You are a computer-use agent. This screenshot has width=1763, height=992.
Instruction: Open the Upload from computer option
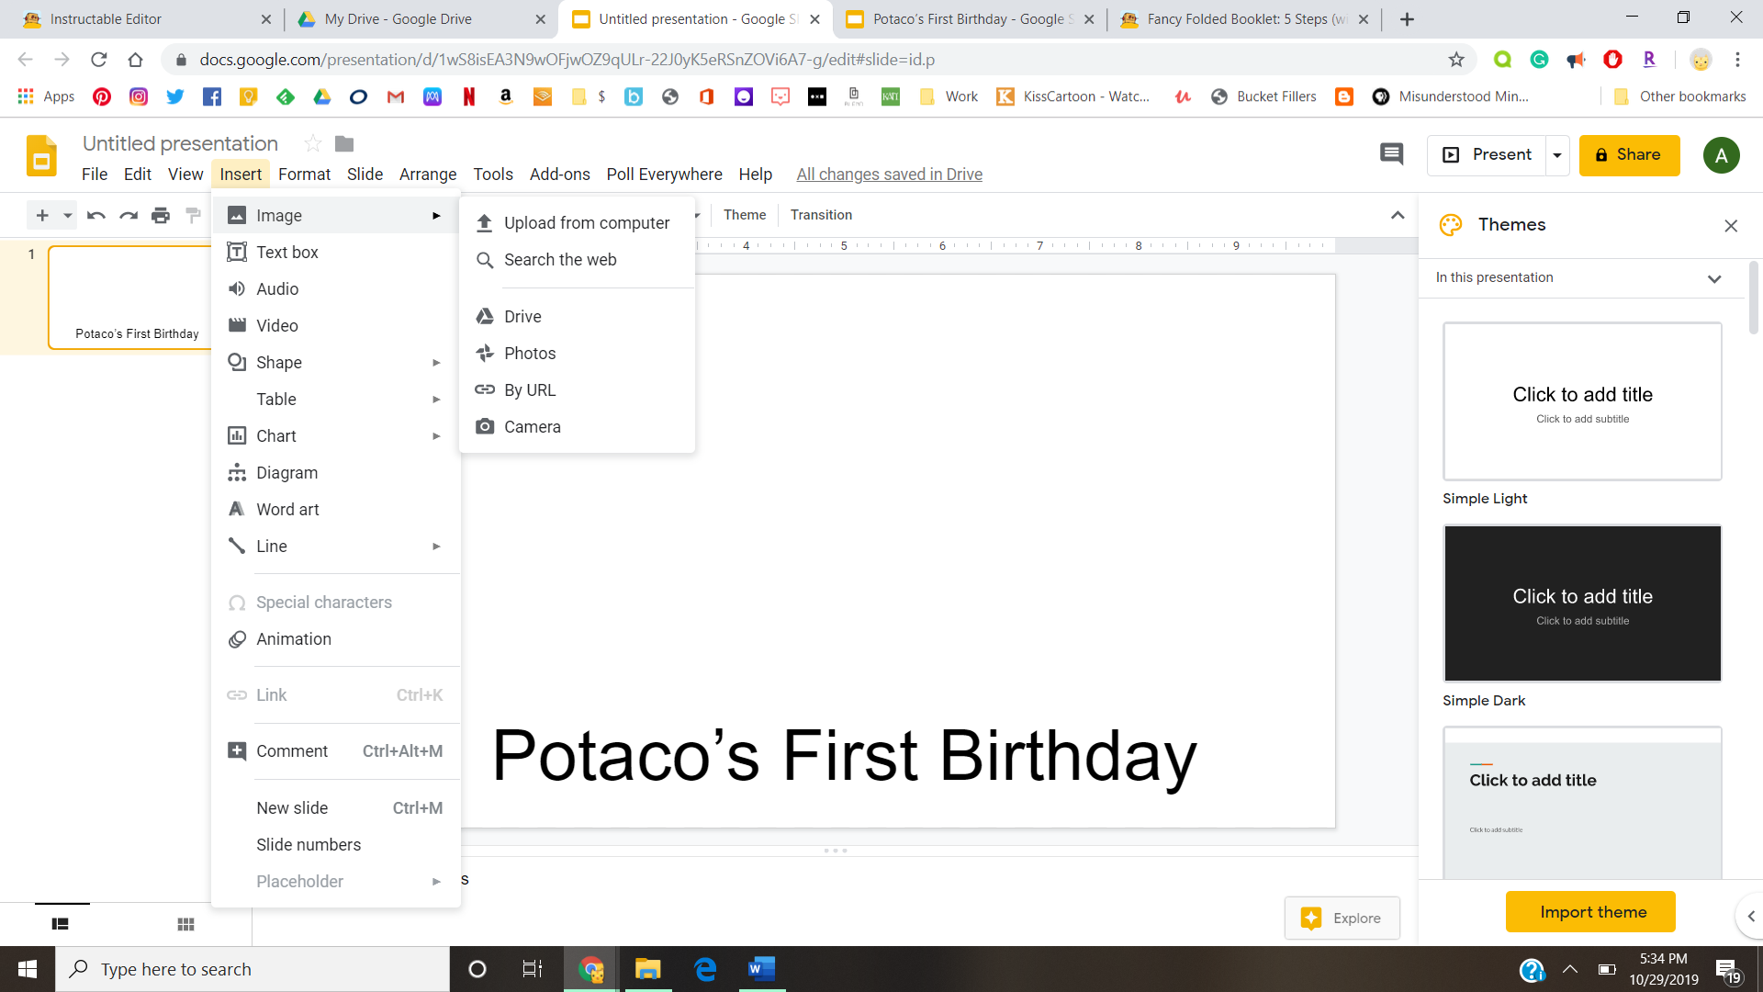point(587,222)
